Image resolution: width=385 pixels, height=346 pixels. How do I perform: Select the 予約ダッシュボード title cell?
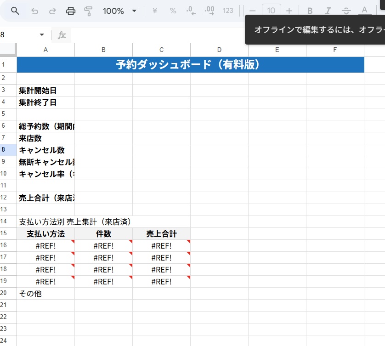pyautogui.click(x=190, y=65)
